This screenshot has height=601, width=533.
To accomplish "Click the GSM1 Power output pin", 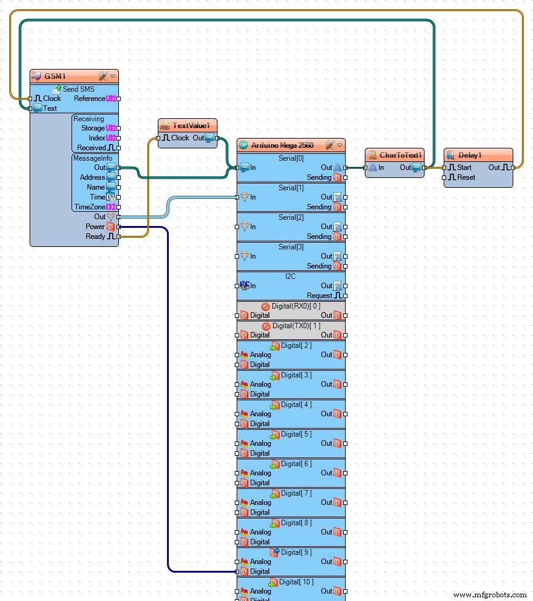I will pos(119,227).
